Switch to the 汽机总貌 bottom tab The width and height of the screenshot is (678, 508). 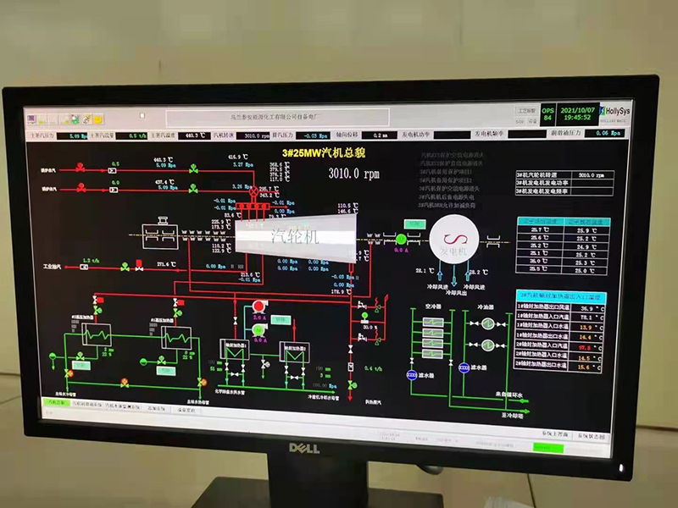pos(55,405)
